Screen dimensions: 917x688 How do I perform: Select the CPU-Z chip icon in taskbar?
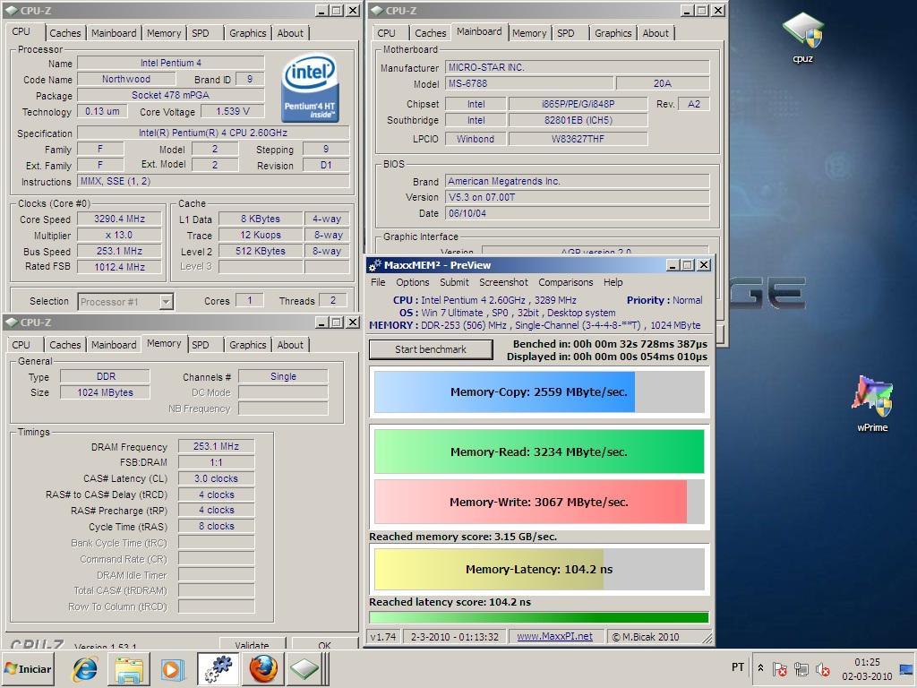coord(304,668)
